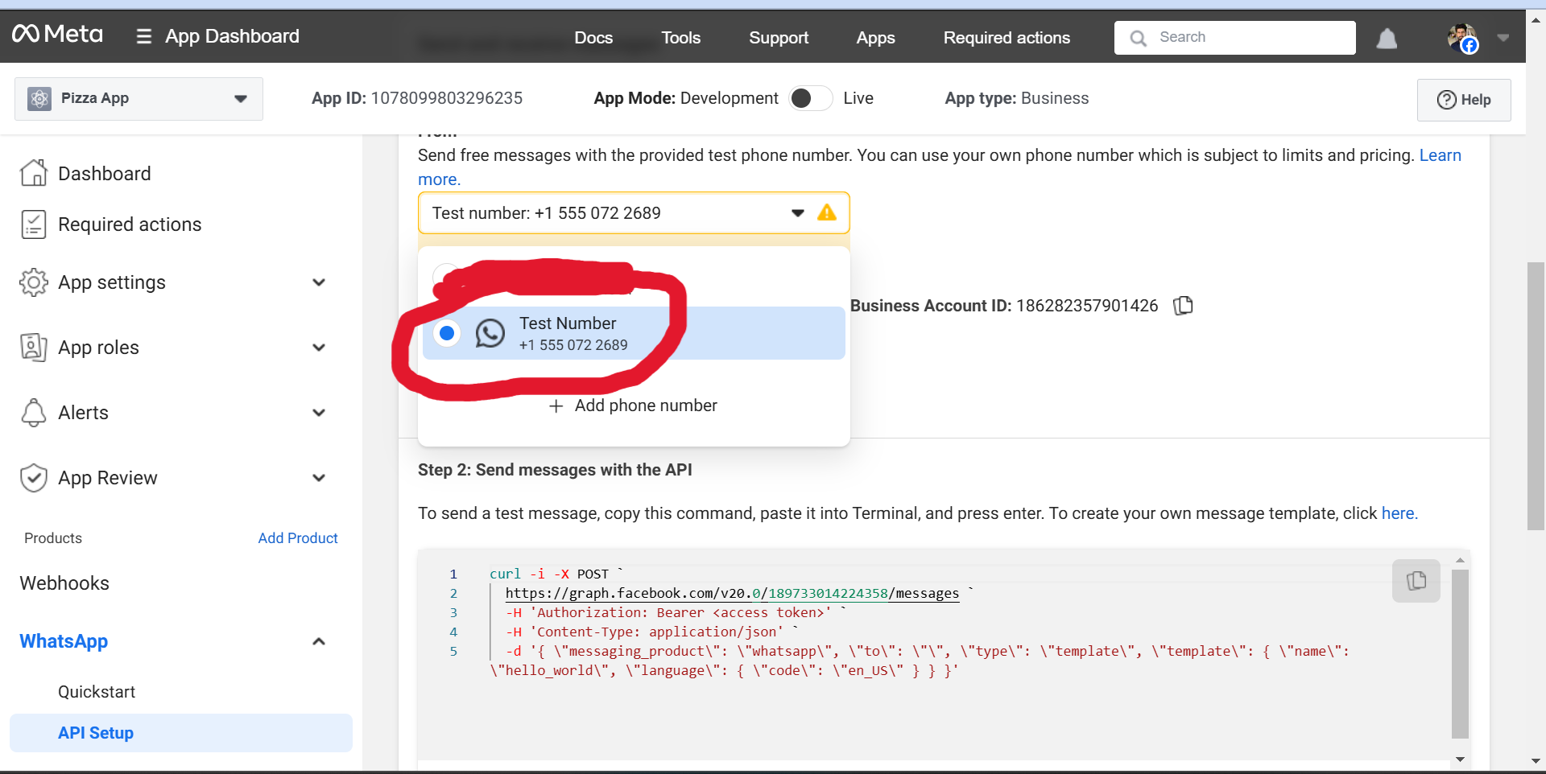Collapse the WhatsApp product section
This screenshot has width=1546, height=774.
pyautogui.click(x=319, y=641)
